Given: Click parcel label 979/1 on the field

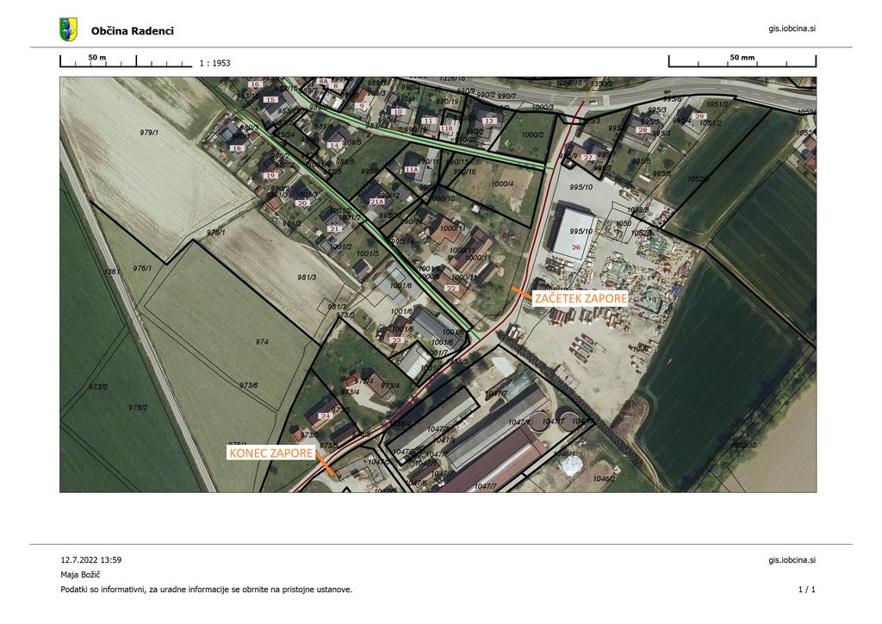Looking at the screenshot, I should (151, 133).
